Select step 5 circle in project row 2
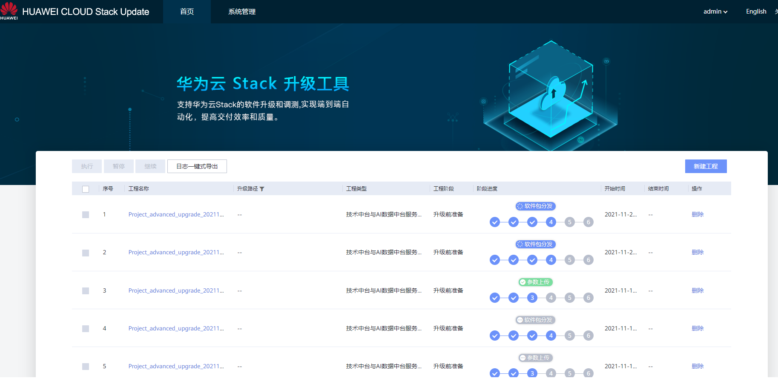The image size is (778, 384). tap(570, 260)
